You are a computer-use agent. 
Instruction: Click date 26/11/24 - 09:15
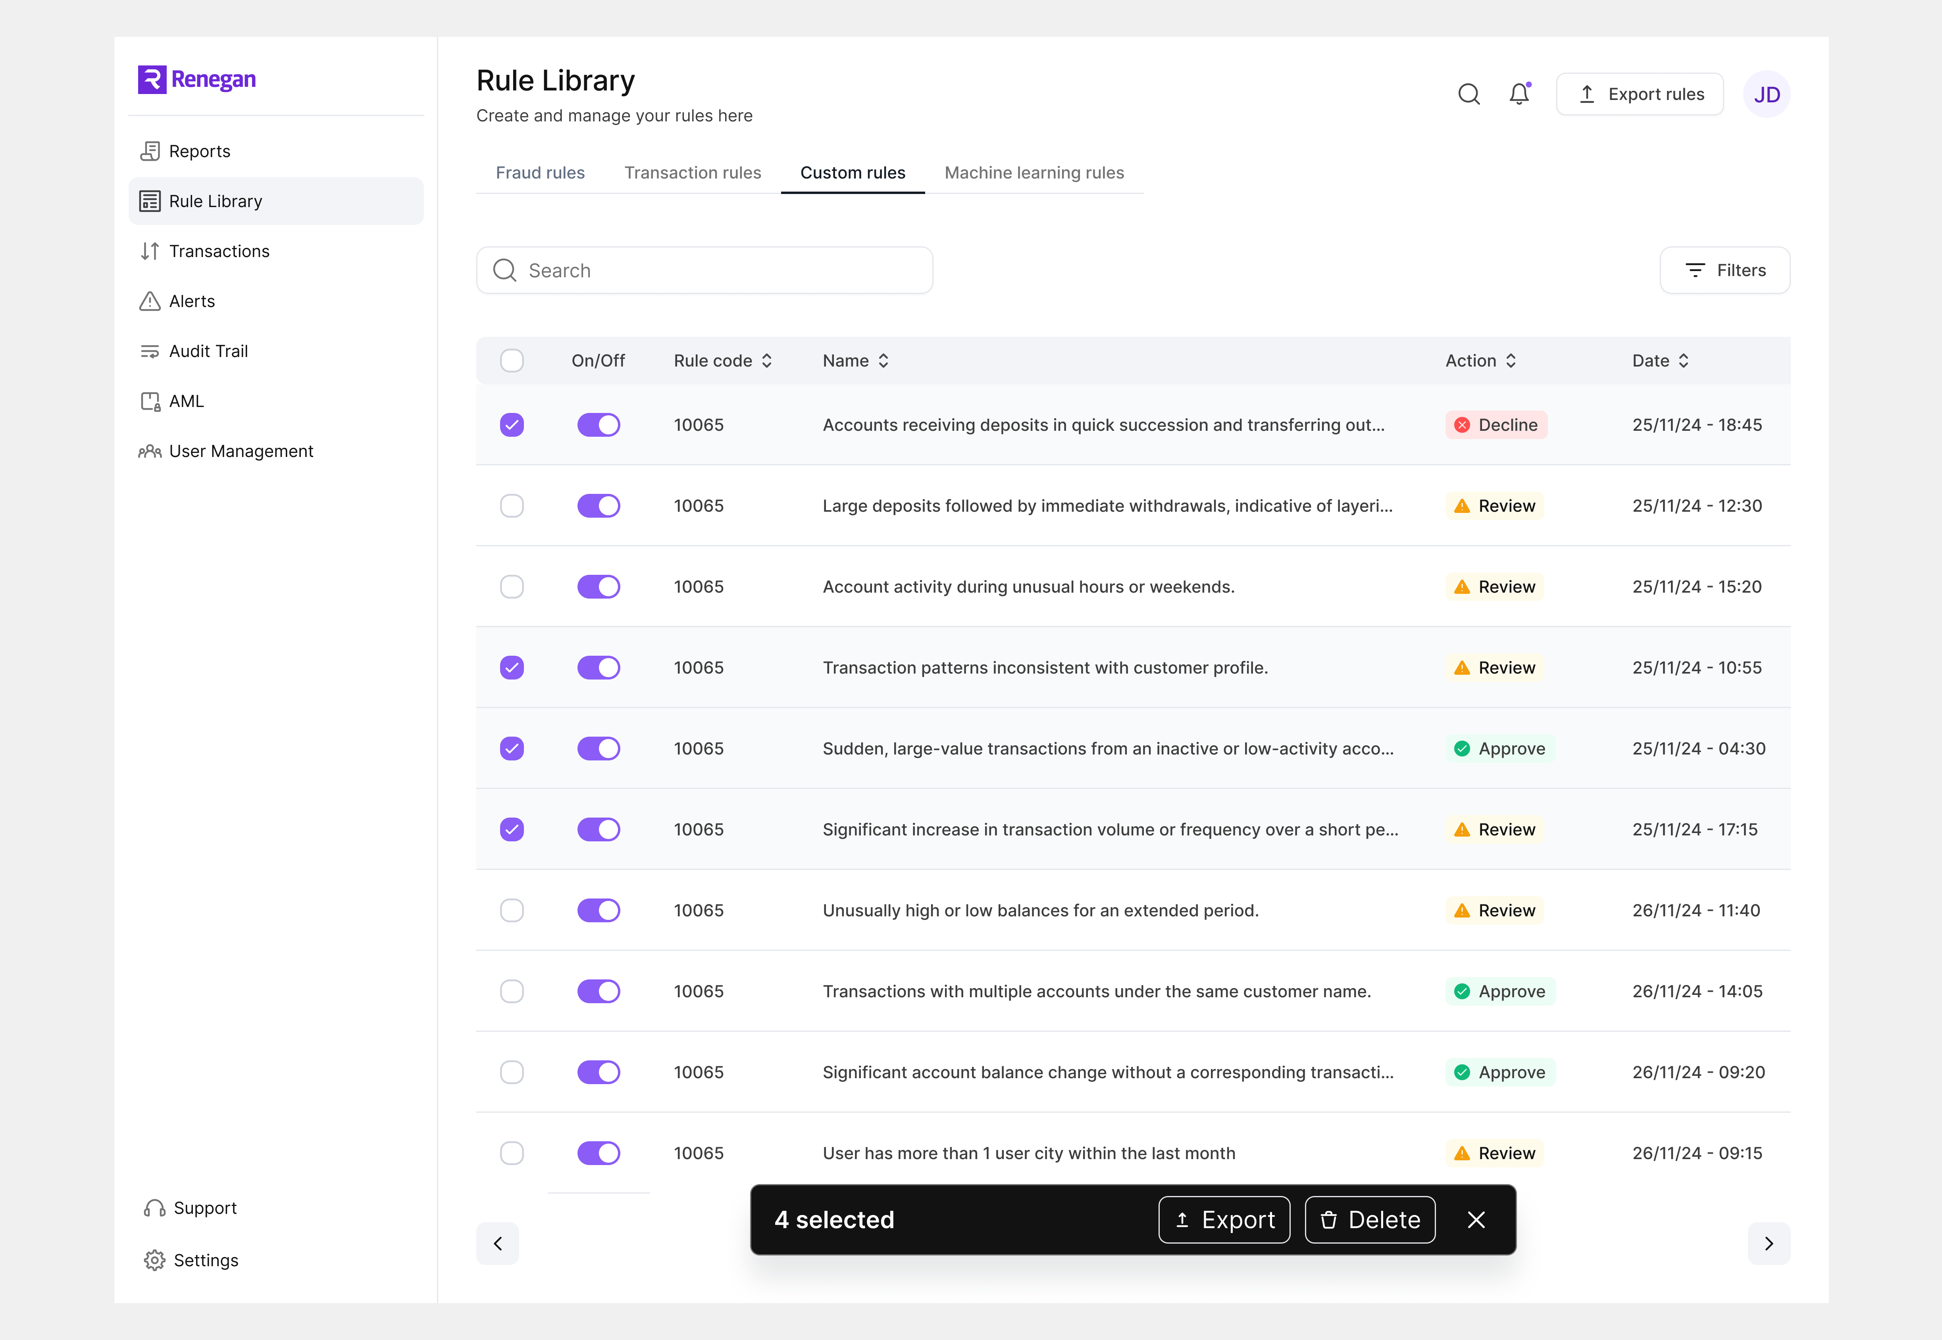coord(1697,1154)
